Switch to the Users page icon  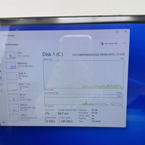click(1, 78)
